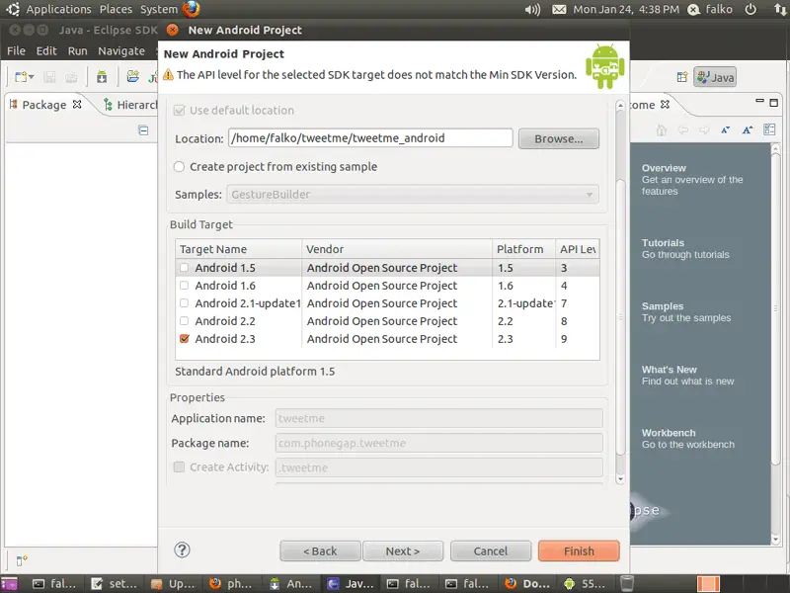Close the Package Explorer tab
This screenshot has height=593, width=790.
click(x=77, y=105)
